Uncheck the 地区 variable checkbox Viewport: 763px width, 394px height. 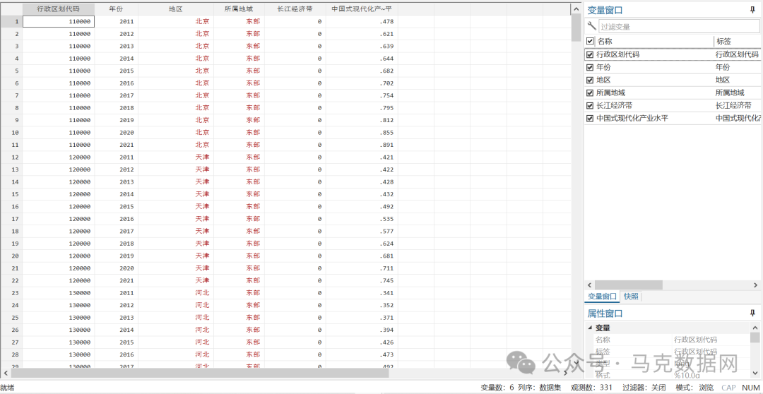click(x=590, y=80)
